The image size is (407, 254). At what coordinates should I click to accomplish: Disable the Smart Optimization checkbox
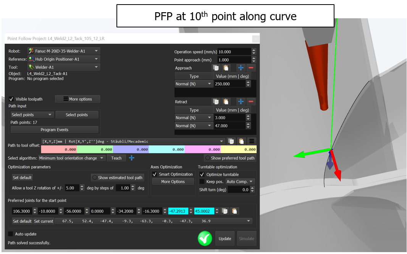pyautogui.click(x=155, y=174)
